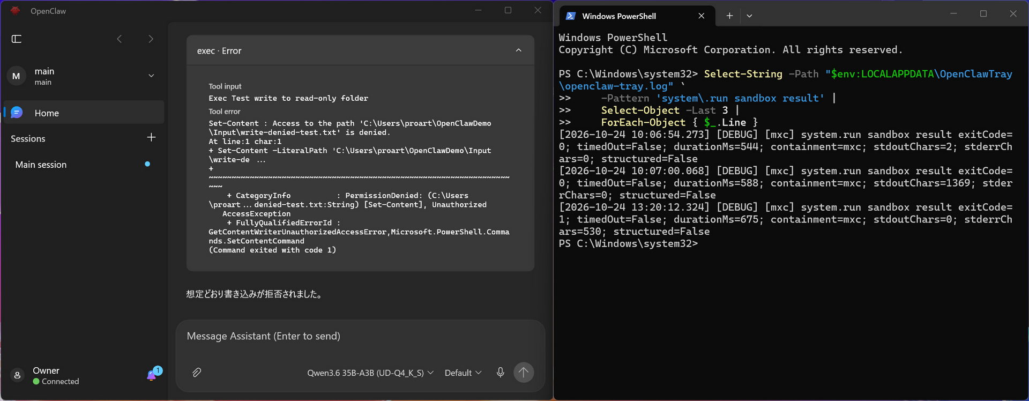Open the terminal profiles dropdown arrow
The height and width of the screenshot is (401, 1029).
coord(749,16)
